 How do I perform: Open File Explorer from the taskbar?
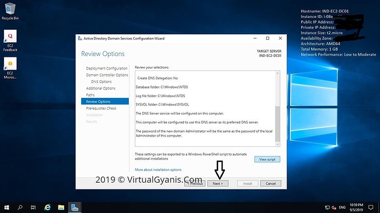click(x=61, y=207)
